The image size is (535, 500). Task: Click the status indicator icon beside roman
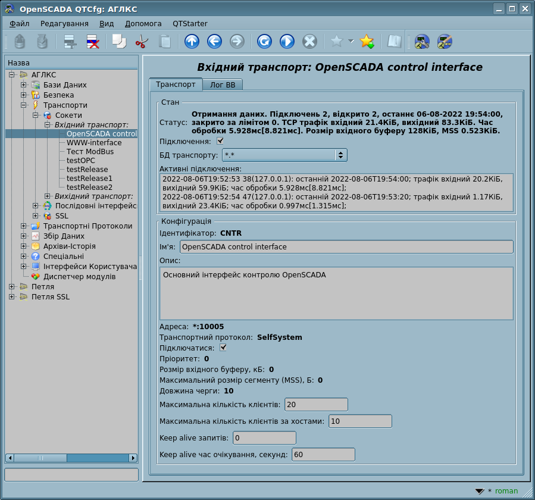click(x=480, y=491)
